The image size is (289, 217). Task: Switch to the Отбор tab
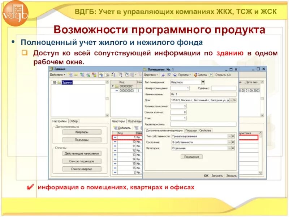coord(74,121)
